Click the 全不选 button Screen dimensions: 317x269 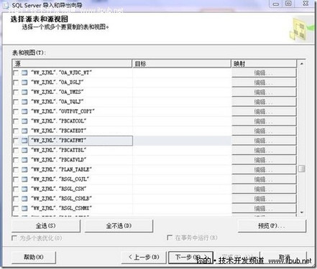pos(119,226)
